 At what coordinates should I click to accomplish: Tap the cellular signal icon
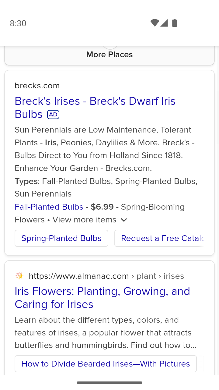click(x=164, y=23)
